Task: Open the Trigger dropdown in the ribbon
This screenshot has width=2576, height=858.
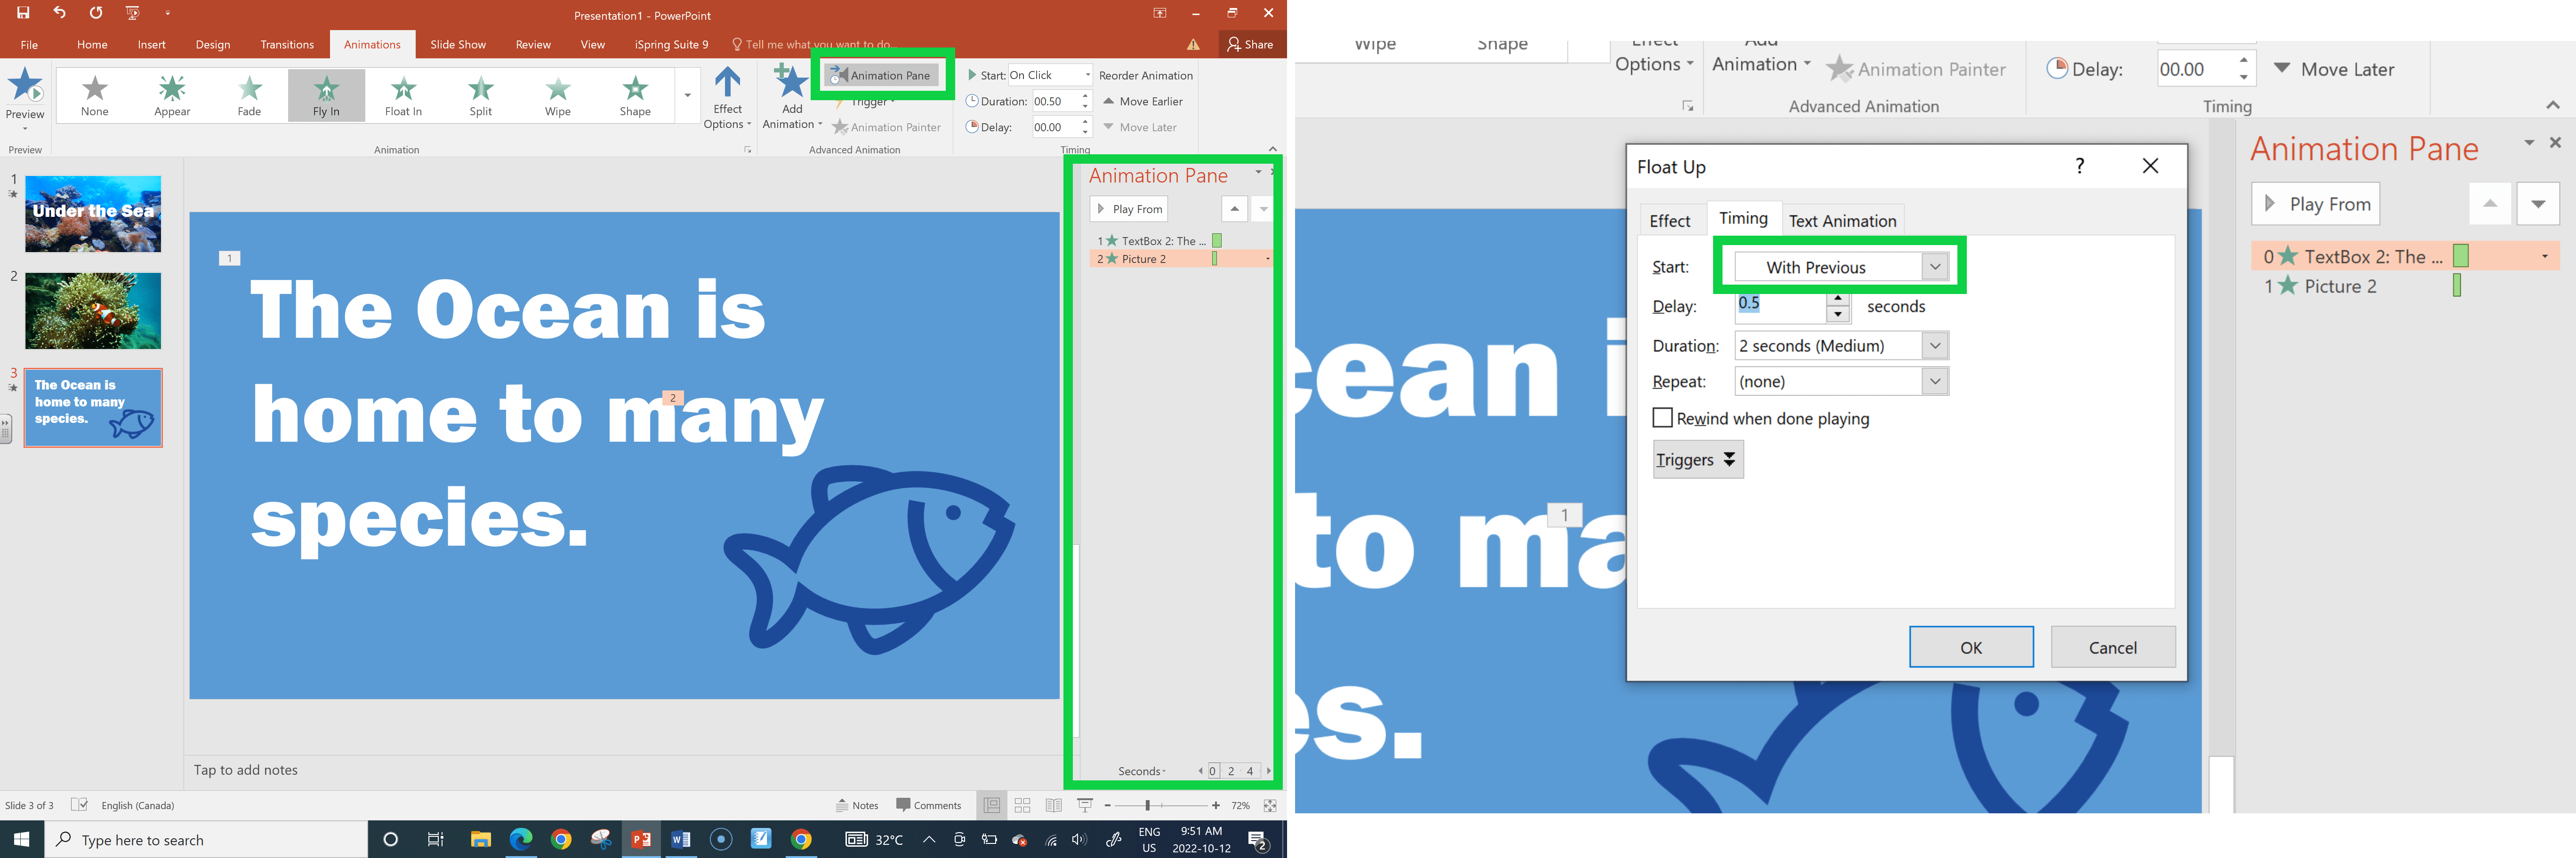Action: [866, 102]
